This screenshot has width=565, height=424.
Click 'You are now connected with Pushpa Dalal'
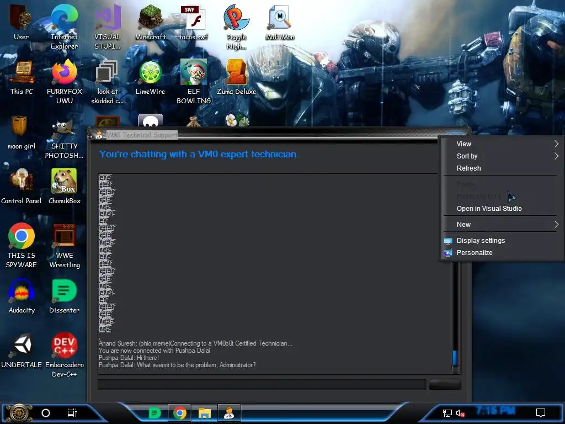pos(154,351)
